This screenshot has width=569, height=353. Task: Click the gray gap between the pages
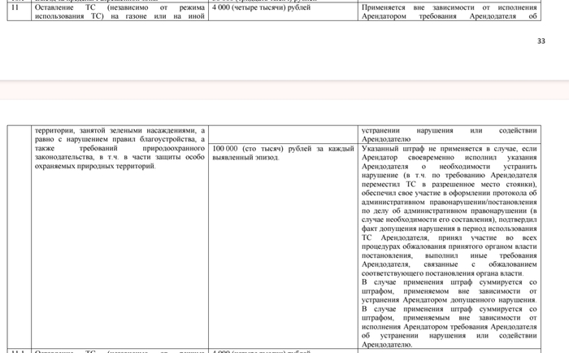pos(284,89)
